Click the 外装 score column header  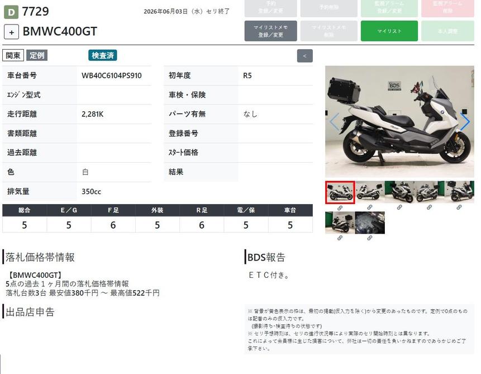(x=158, y=210)
